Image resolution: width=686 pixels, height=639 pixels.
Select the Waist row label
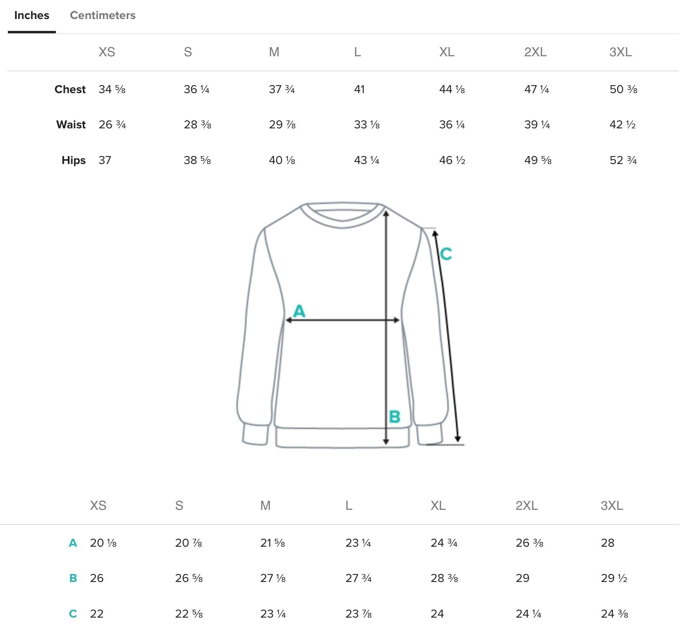click(71, 125)
